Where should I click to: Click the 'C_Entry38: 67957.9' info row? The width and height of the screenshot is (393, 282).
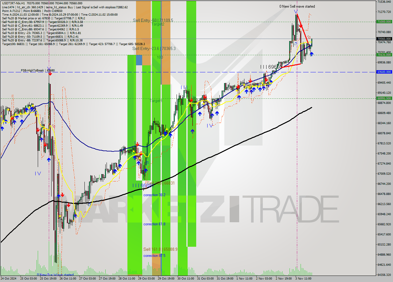(42, 22)
